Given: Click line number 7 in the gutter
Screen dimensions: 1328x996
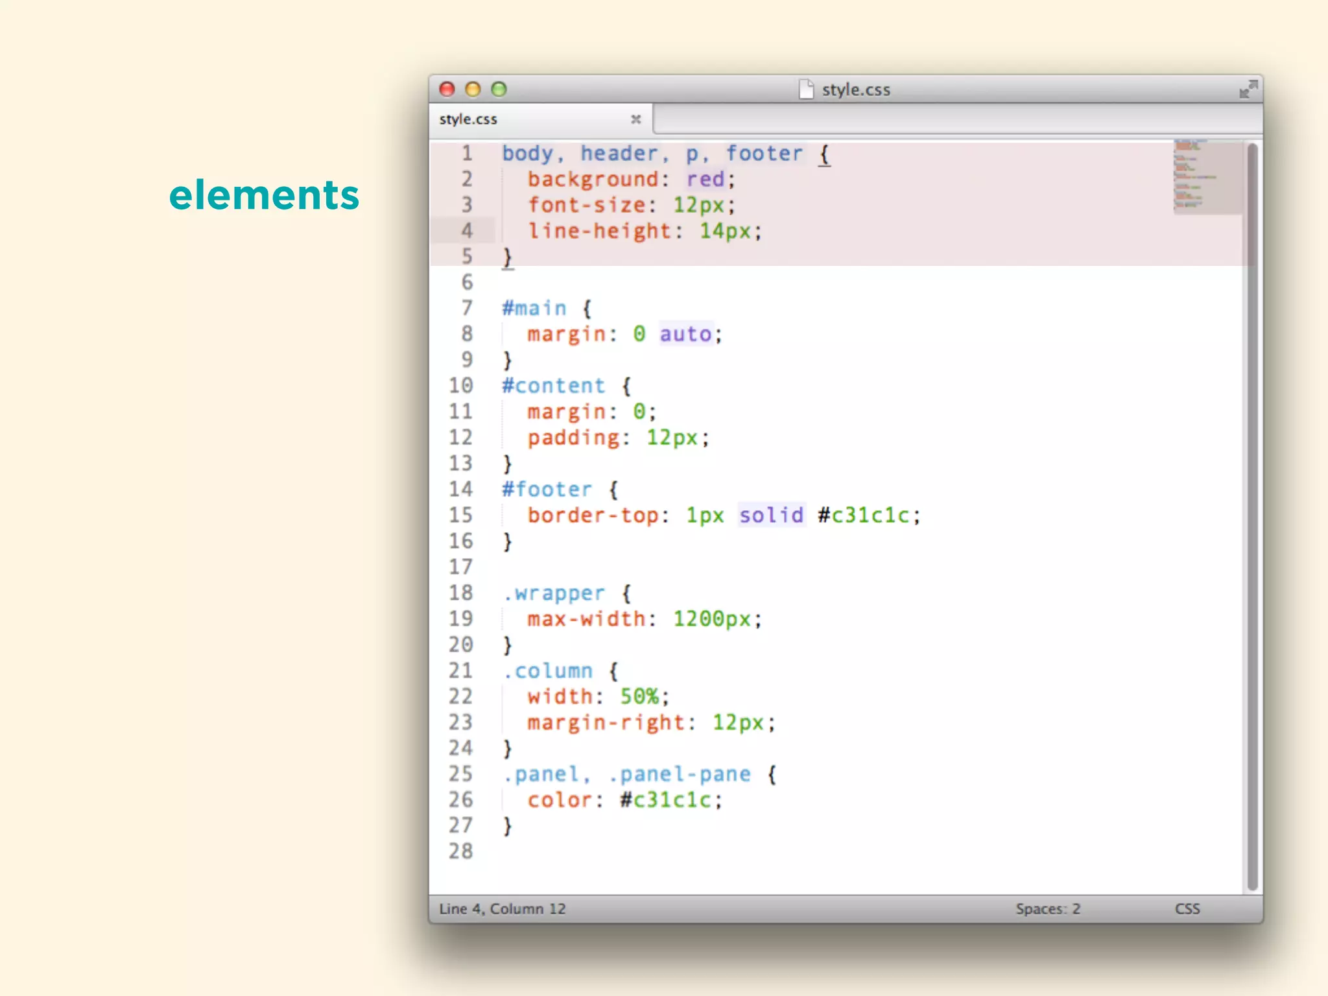Looking at the screenshot, I should [467, 308].
